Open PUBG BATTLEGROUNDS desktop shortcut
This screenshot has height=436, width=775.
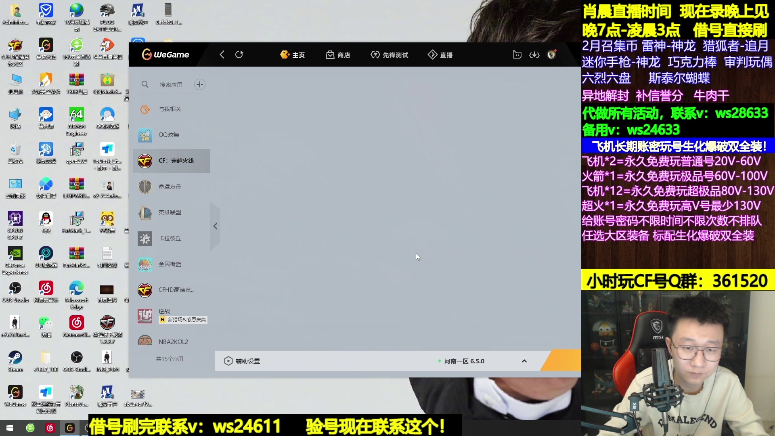click(107, 17)
